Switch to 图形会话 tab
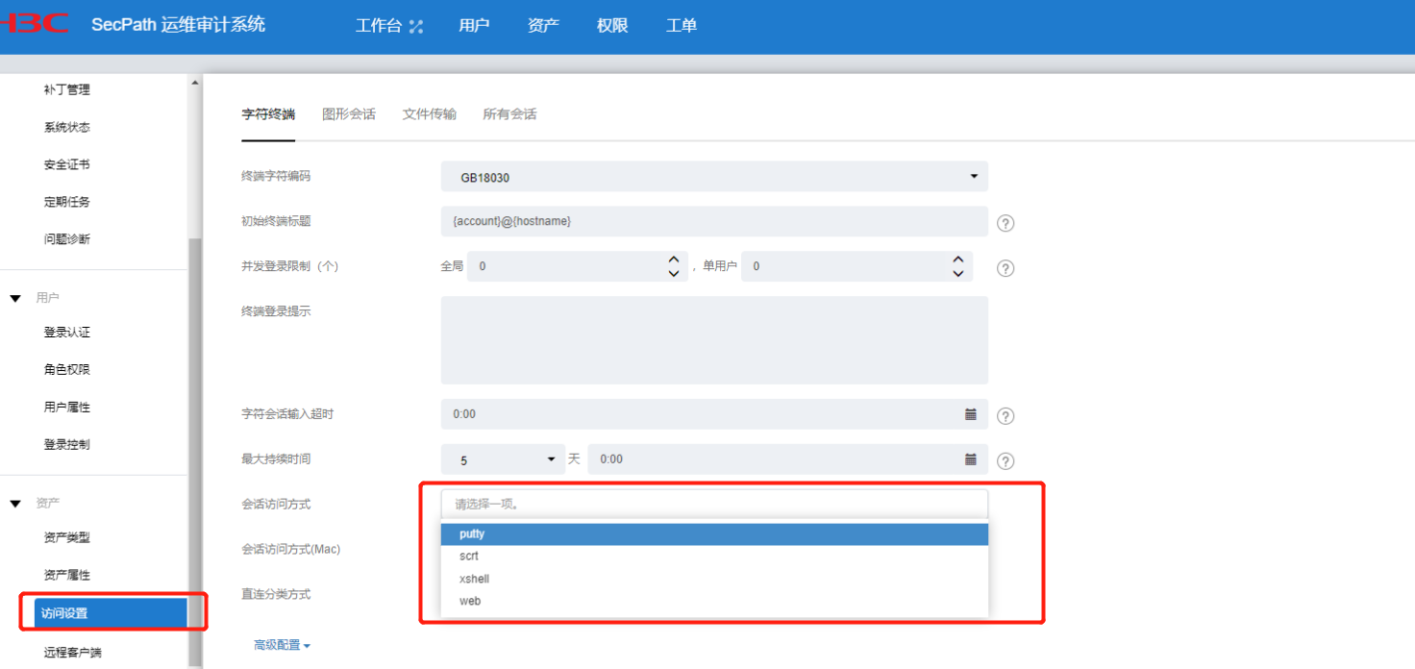Image resolution: width=1415 pixels, height=669 pixels. (x=349, y=114)
